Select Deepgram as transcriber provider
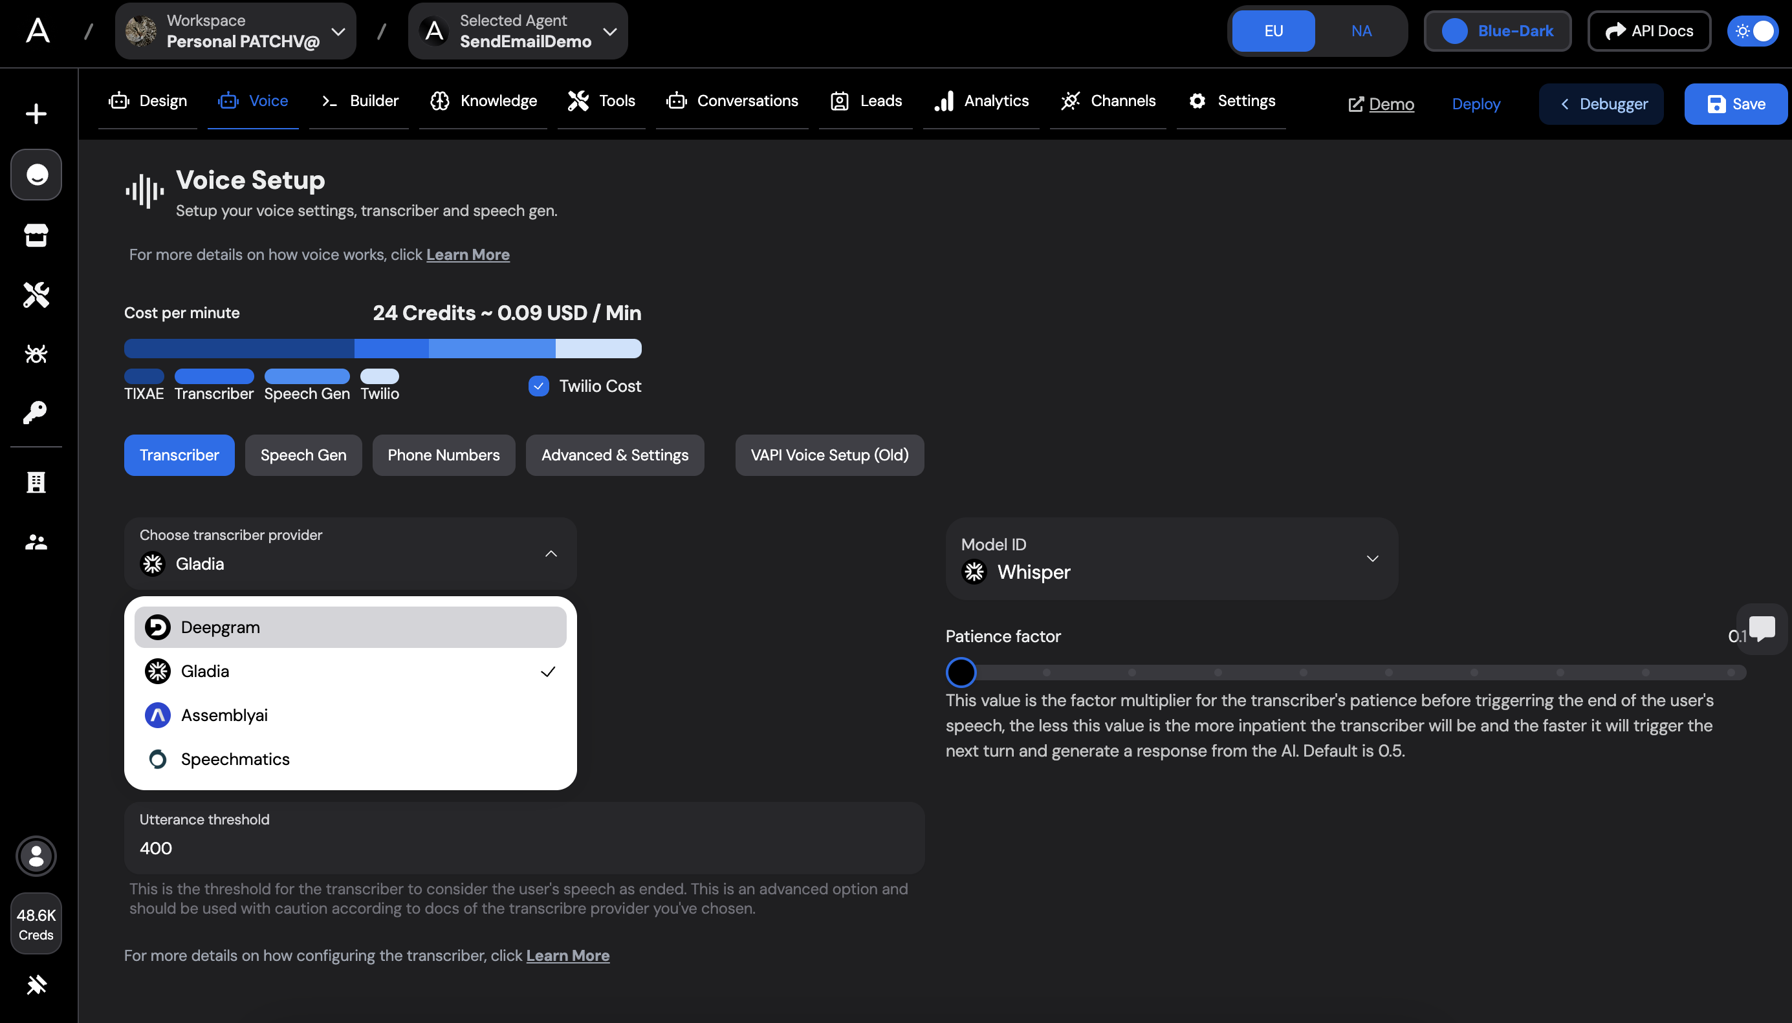1792x1023 pixels. point(349,627)
